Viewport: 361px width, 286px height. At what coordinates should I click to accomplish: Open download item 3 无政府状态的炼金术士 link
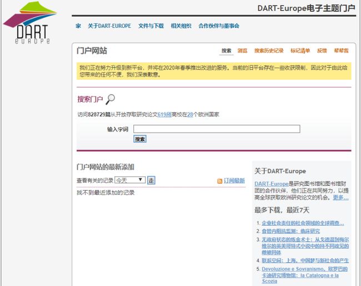[x=305, y=246]
